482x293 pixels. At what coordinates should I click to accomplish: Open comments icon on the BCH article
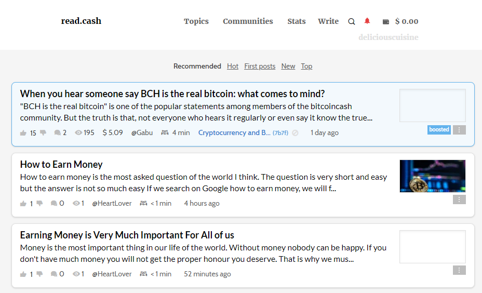(x=57, y=133)
